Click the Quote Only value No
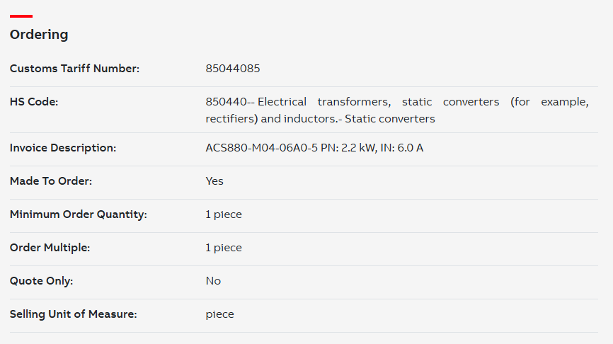 (213, 281)
